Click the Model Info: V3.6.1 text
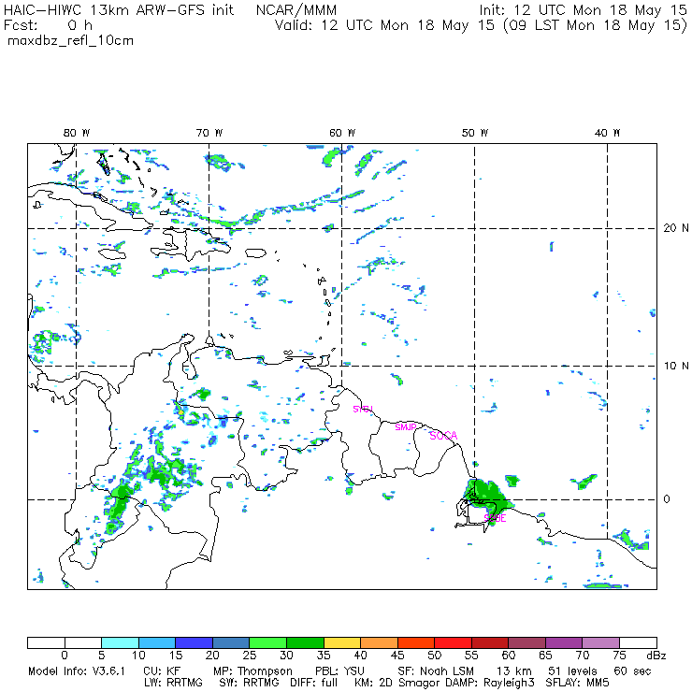Viewport: 692px width, 692px height. tap(77, 671)
